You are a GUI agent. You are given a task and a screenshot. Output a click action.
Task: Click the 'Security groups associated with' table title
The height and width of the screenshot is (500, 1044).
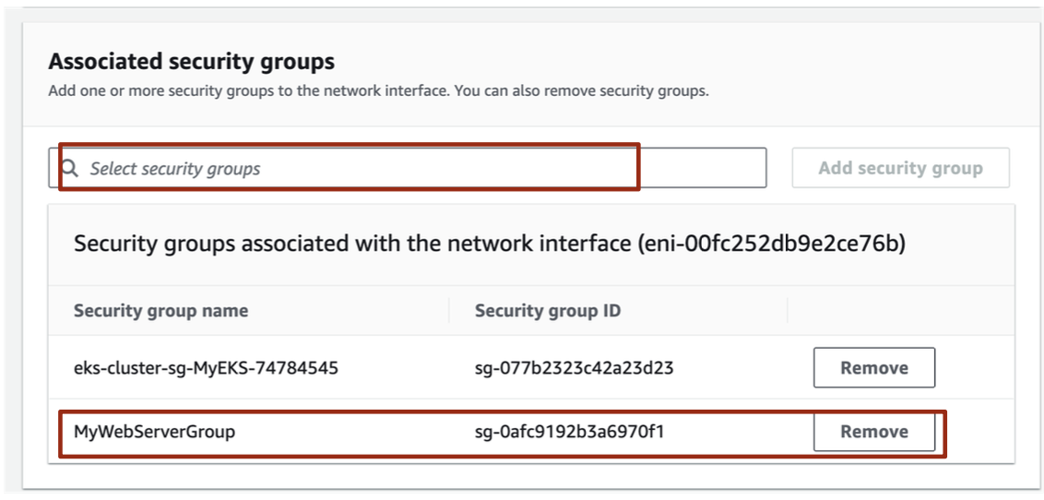(277, 244)
